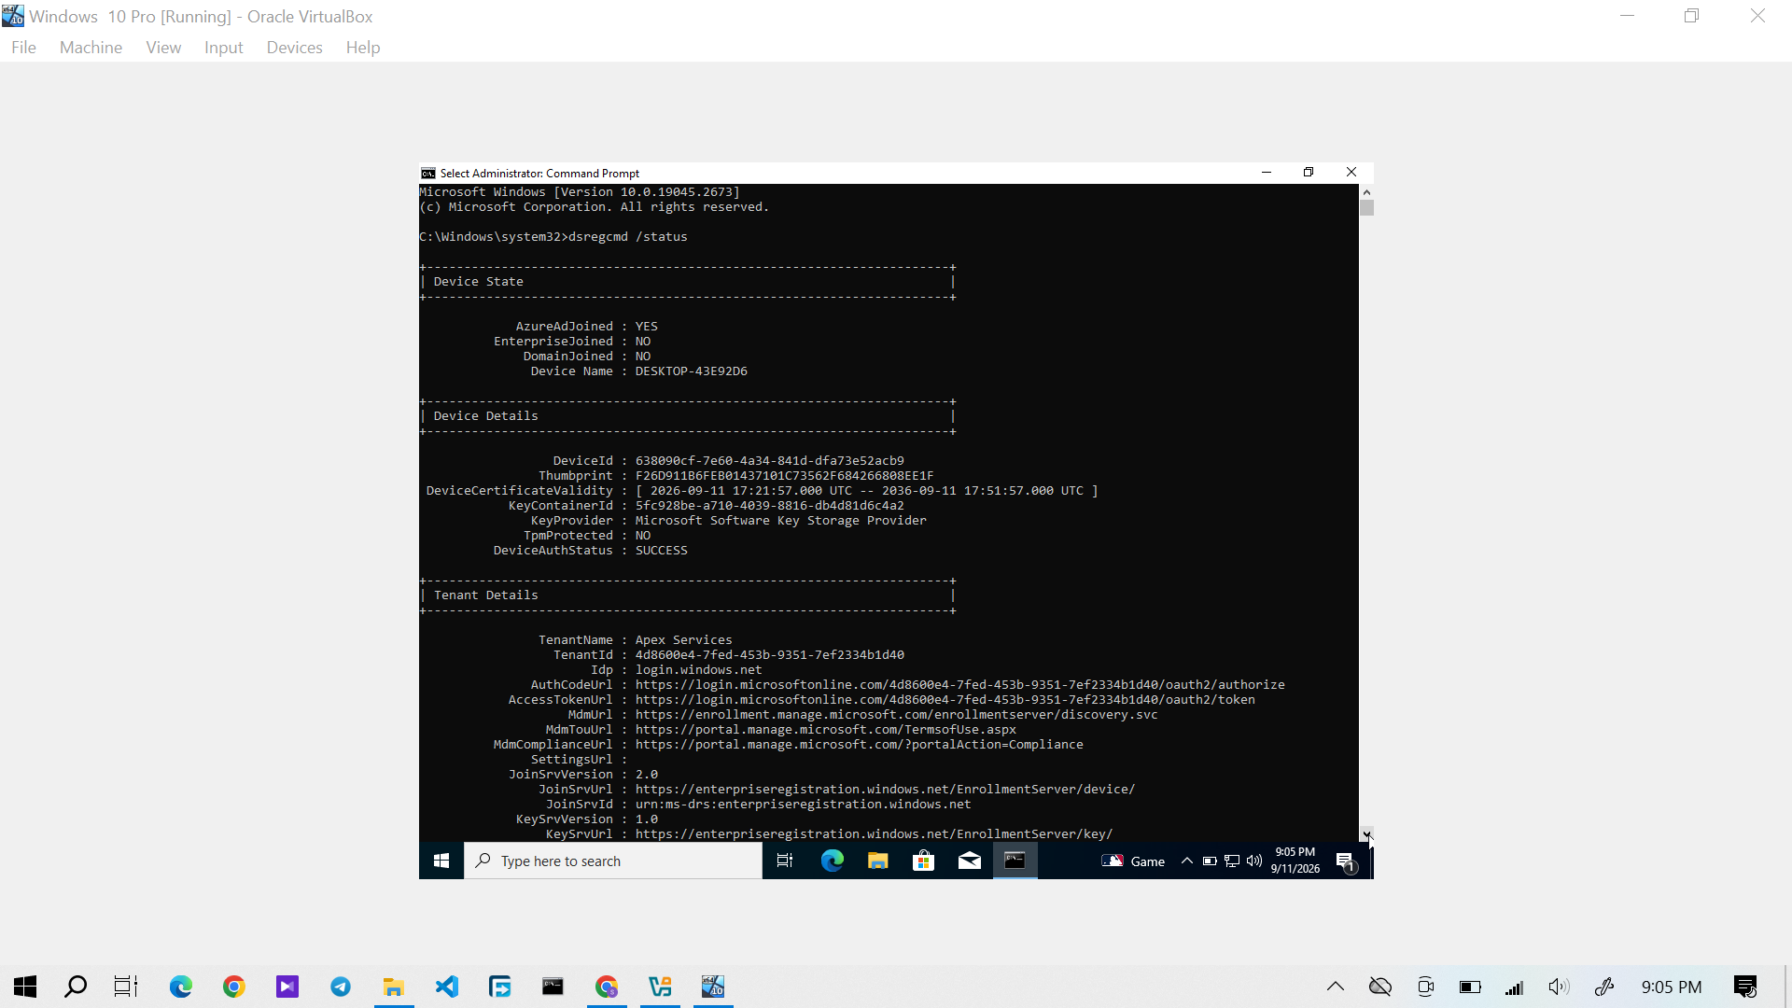Viewport: 1792px width, 1008px height.
Task: Click the host cellular signal tray icon
Action: pyautogui.click(x=1514, y=987)
